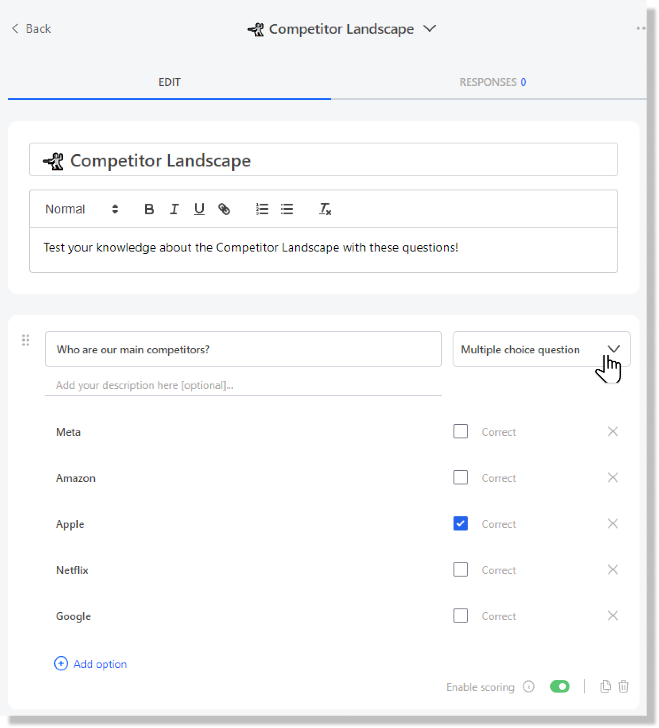Duplicate this question

point(605,687)
